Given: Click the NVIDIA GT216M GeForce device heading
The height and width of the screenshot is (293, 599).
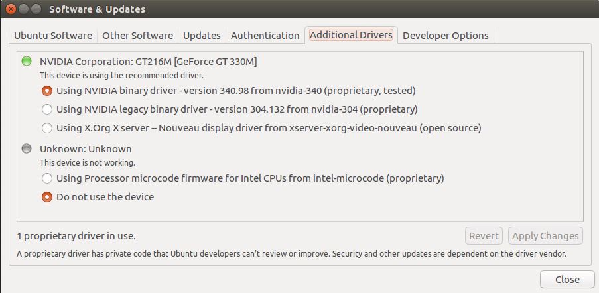Looking at the screenshot, I should pos(148,62).
